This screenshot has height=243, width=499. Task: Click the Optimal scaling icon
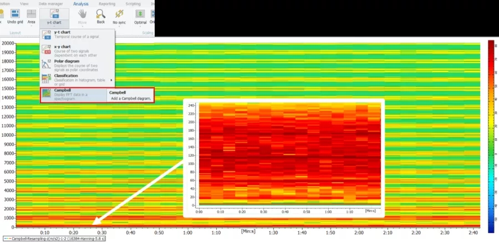pos(140,14)
